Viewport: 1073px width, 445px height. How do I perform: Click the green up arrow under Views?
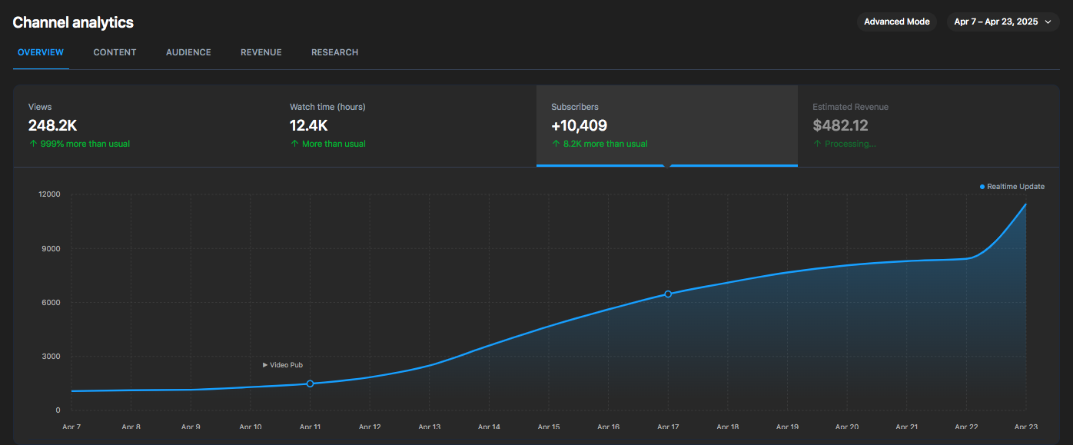click(x=32, y=144)
